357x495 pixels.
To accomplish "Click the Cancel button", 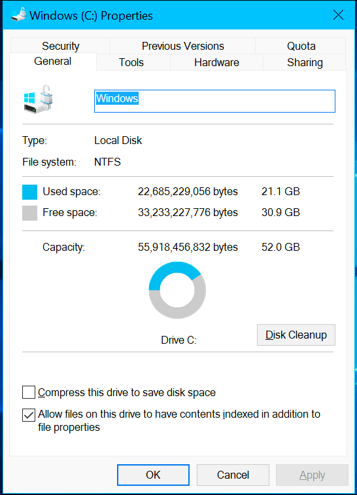I will 233,475.
